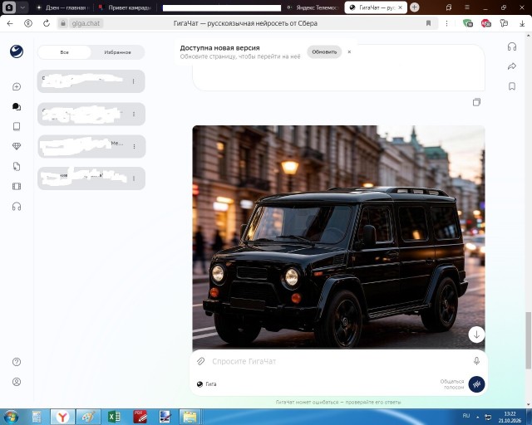The image size is (532, 425).
Task: Start voice conversation with round waveform button
Action: tap(476, 384)
